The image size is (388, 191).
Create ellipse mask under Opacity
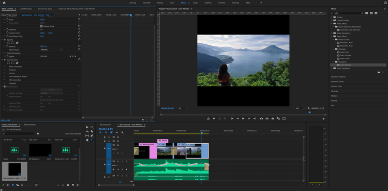point(8,43)
